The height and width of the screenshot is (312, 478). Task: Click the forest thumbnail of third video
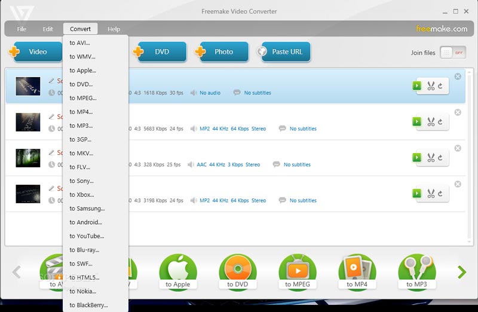[28, 158]
